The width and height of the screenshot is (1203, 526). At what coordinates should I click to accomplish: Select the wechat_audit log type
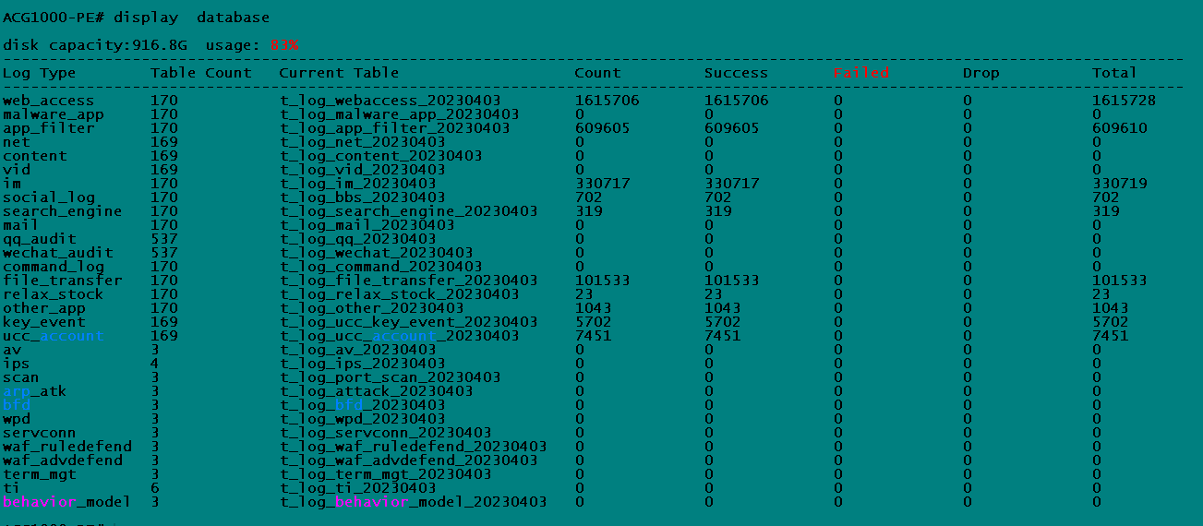pos(58,253)
